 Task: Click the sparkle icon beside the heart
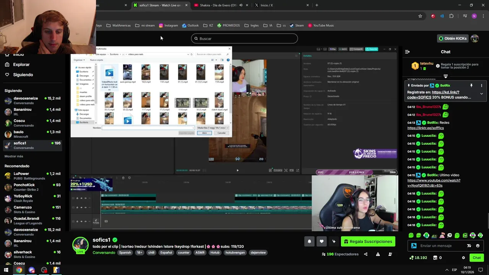[x=334, y=241]
